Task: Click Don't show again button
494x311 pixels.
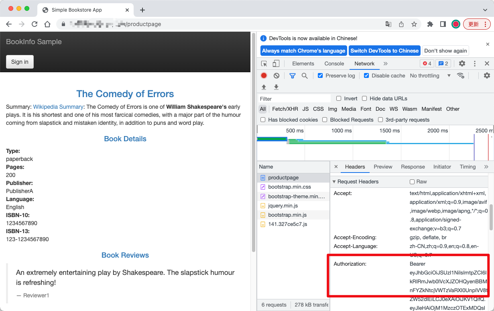Action: [445, 51]
